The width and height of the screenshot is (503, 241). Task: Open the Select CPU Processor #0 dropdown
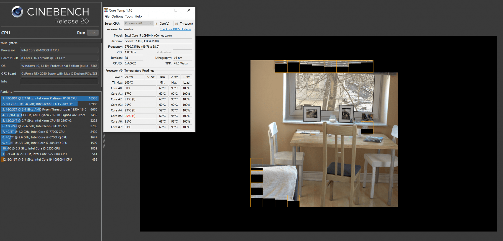138,23
